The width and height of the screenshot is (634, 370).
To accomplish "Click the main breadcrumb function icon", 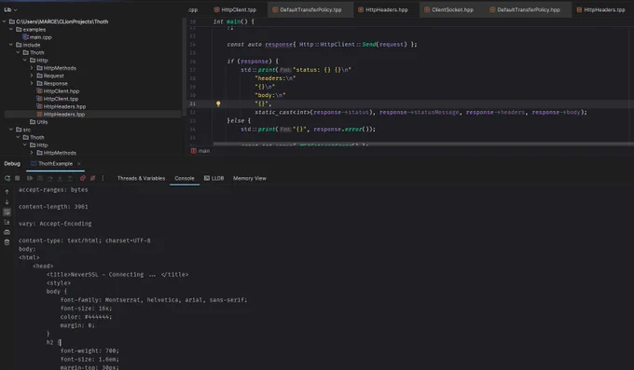I will [194, 151].
